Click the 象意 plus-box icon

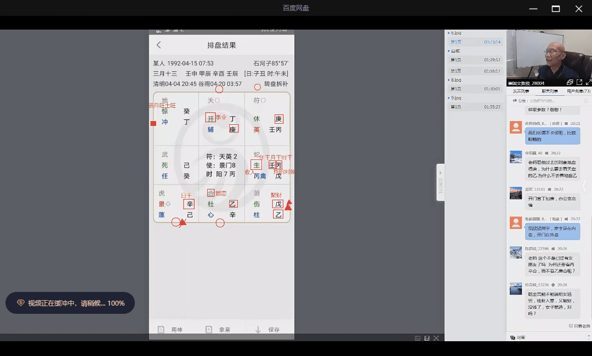click(x=209, y=330)
